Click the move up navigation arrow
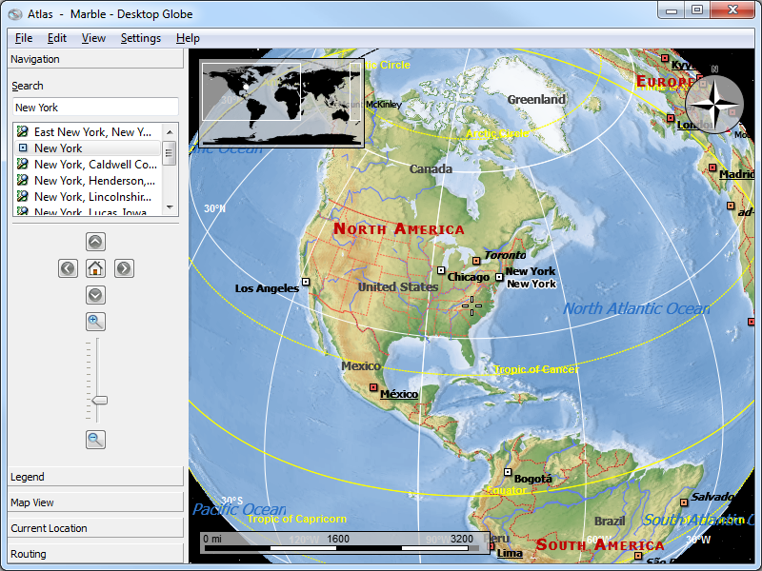Viewport: 762px width, 571px height. [x=95, y=242]
